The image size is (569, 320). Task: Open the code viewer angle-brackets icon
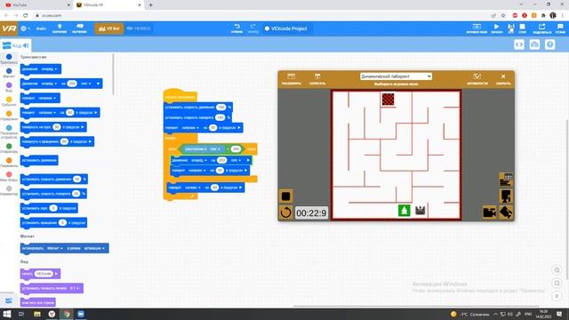tap(519, 44)
